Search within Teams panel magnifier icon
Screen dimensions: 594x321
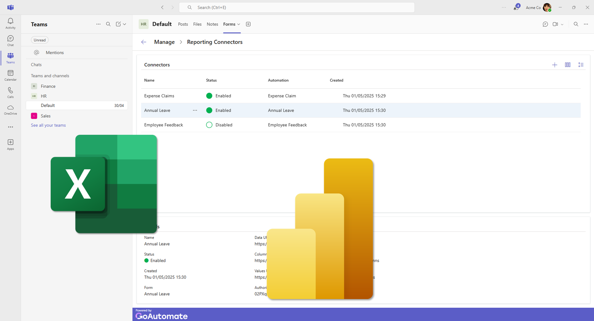[108, 24]
